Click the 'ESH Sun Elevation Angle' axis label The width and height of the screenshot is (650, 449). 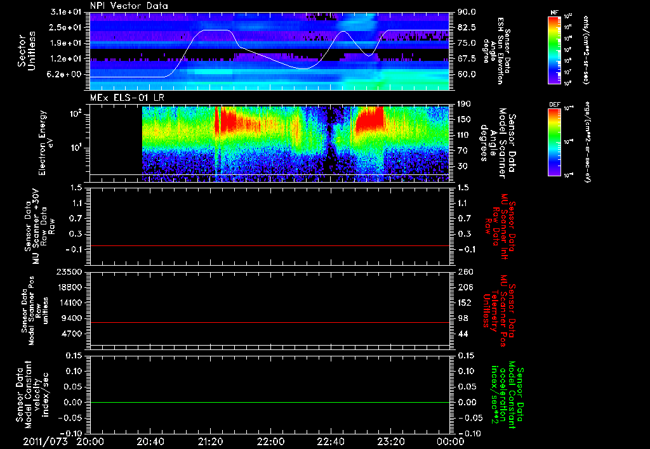[x=496, y=51]
